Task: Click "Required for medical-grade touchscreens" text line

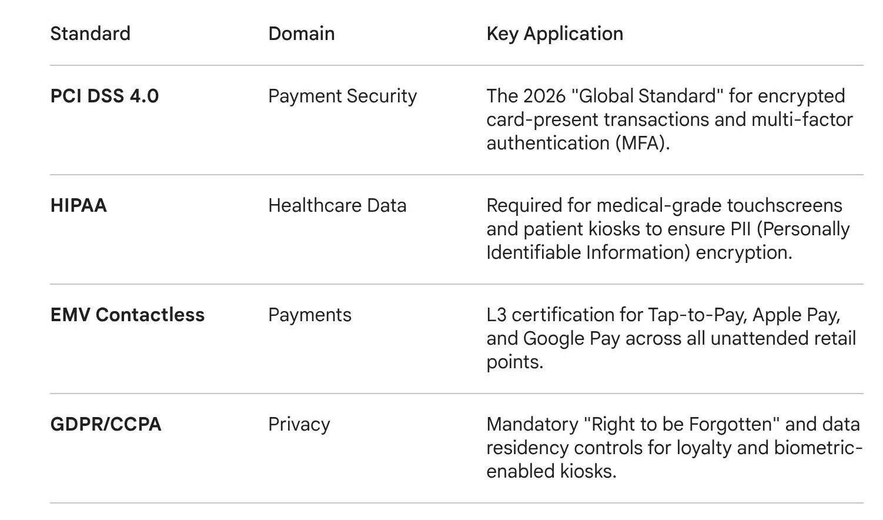Action: coord(664,205)
